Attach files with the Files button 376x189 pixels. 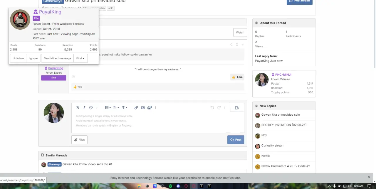click(x=80, y=140)
